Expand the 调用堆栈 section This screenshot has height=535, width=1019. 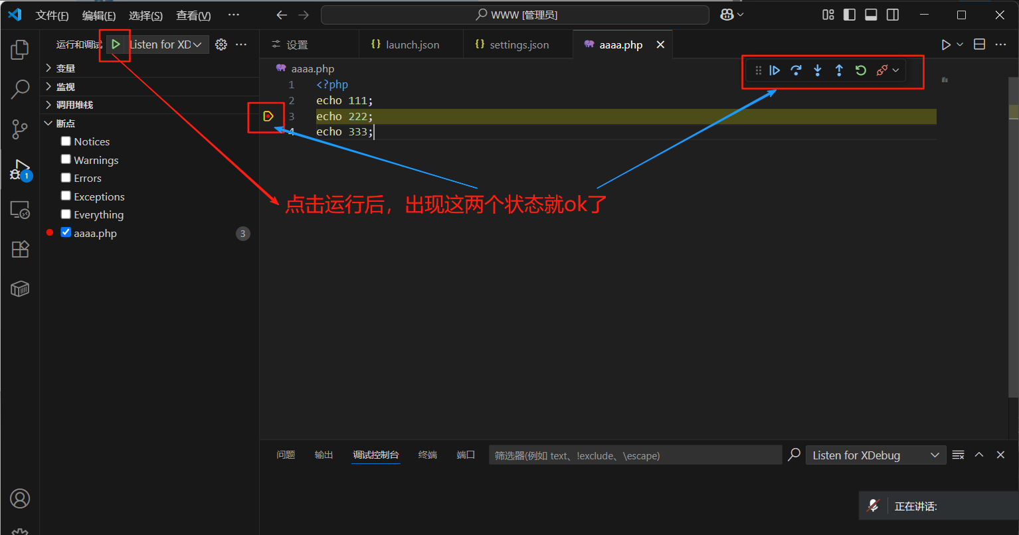[149, 105]
